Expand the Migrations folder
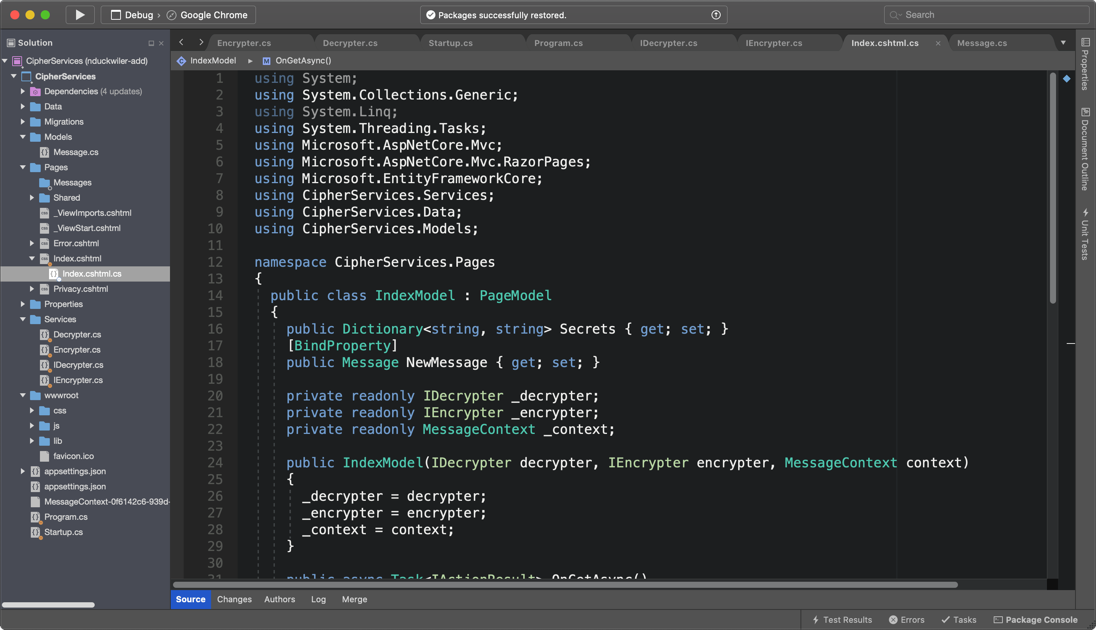The image size is (1096, 630). coord(22,122)
